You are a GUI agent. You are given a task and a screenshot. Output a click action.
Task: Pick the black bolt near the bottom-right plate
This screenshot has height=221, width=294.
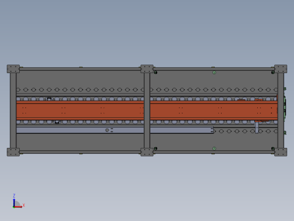pyautogui.click(x=273, y=148)
